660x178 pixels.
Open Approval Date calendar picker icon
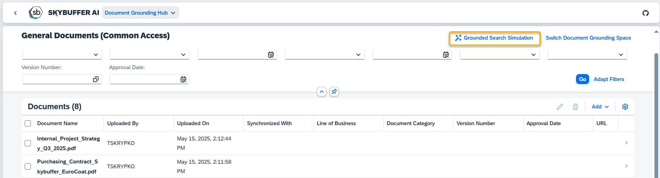coord(183,79)
